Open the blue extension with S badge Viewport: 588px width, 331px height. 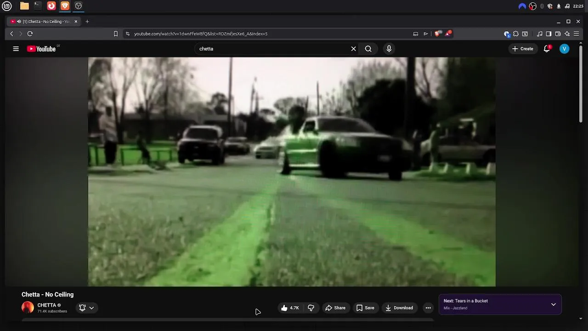click(507, 34)
